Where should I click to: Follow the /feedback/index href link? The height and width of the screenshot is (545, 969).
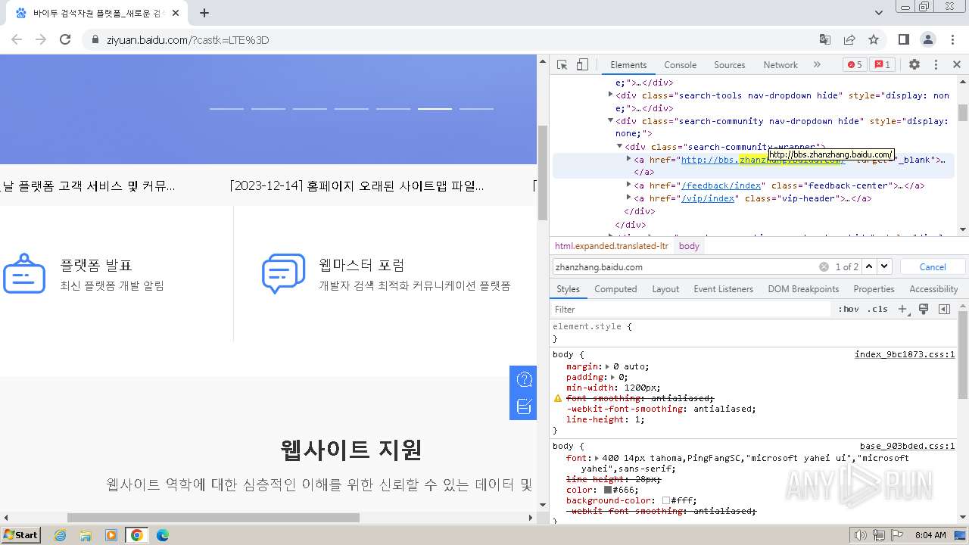coord(721,185)
